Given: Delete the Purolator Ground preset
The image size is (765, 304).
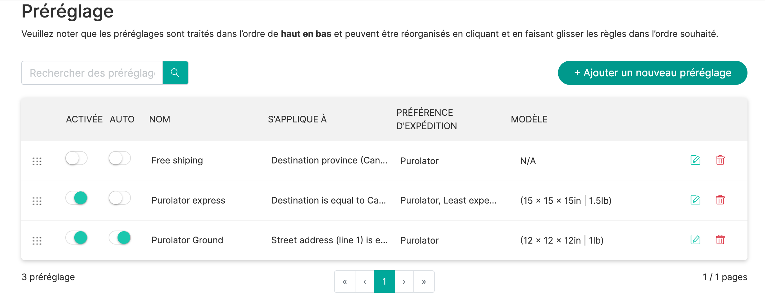Looking at the screenshot, I should tap(720, 240).
